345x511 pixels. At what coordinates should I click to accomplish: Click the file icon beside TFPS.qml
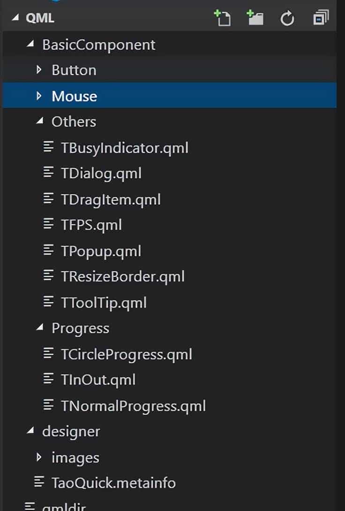pyautogui.click(x=49, y=224)
